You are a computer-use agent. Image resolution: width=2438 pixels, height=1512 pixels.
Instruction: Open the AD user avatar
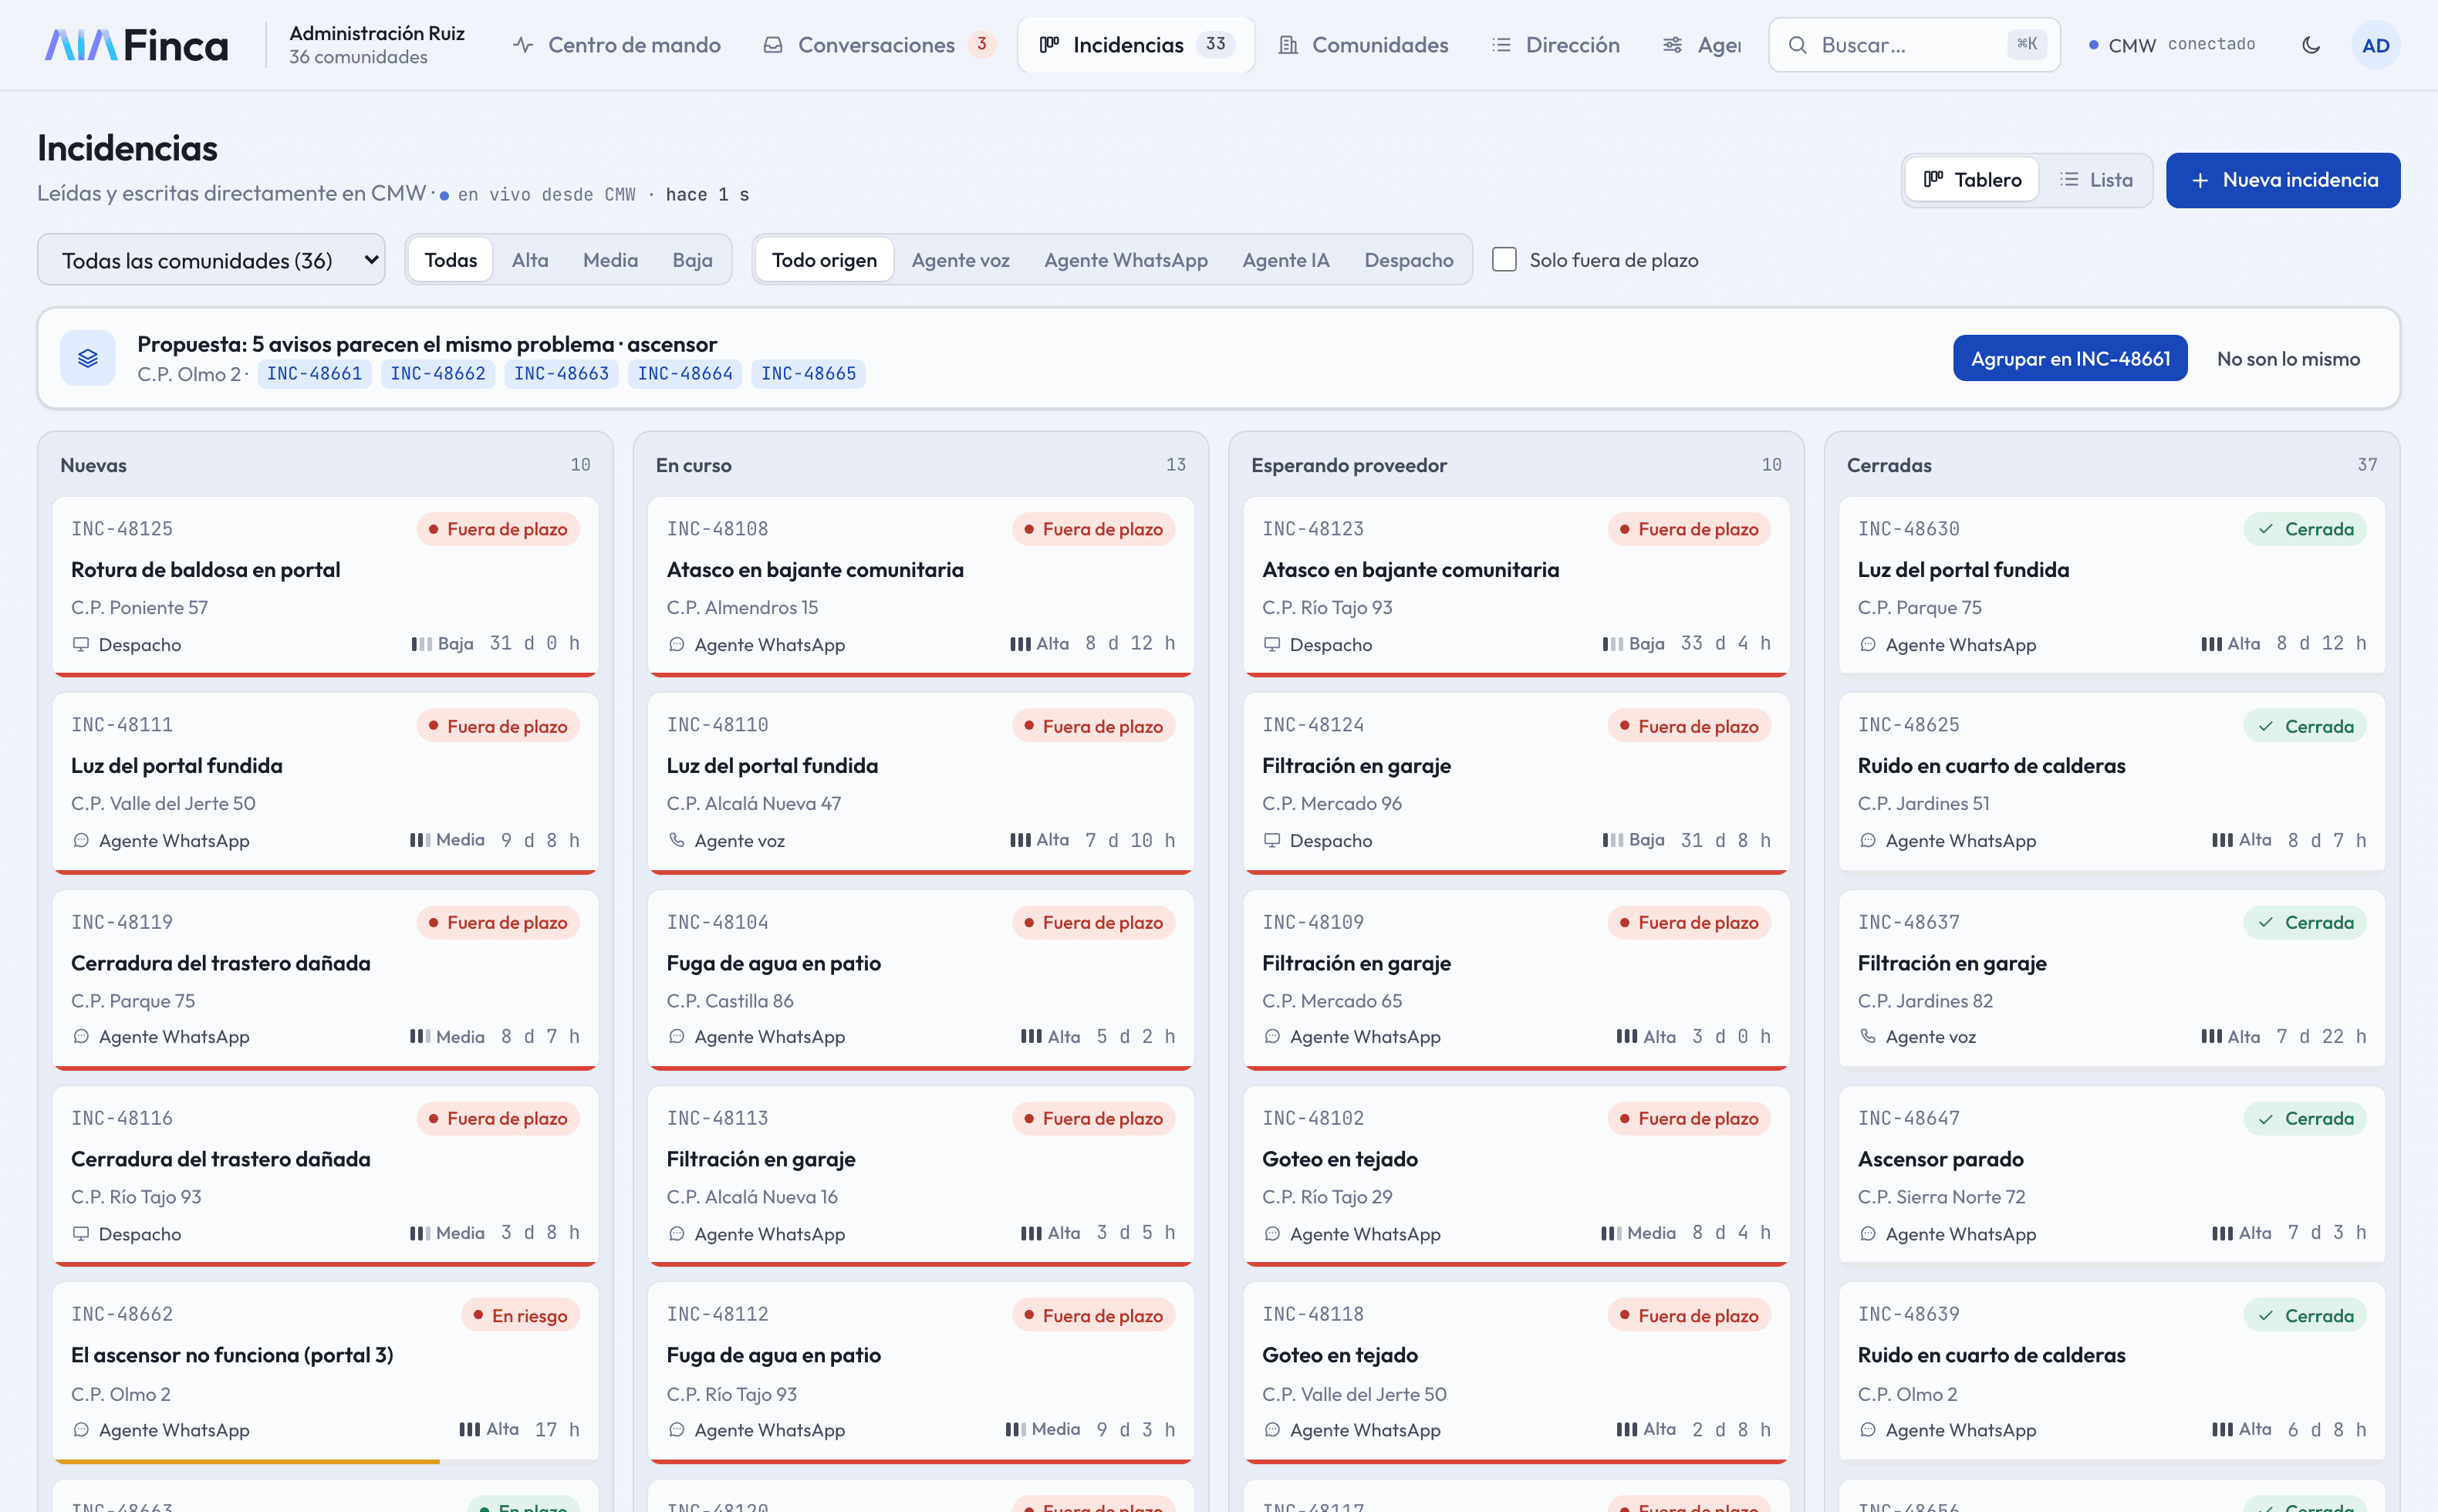tap(2375, 45)
